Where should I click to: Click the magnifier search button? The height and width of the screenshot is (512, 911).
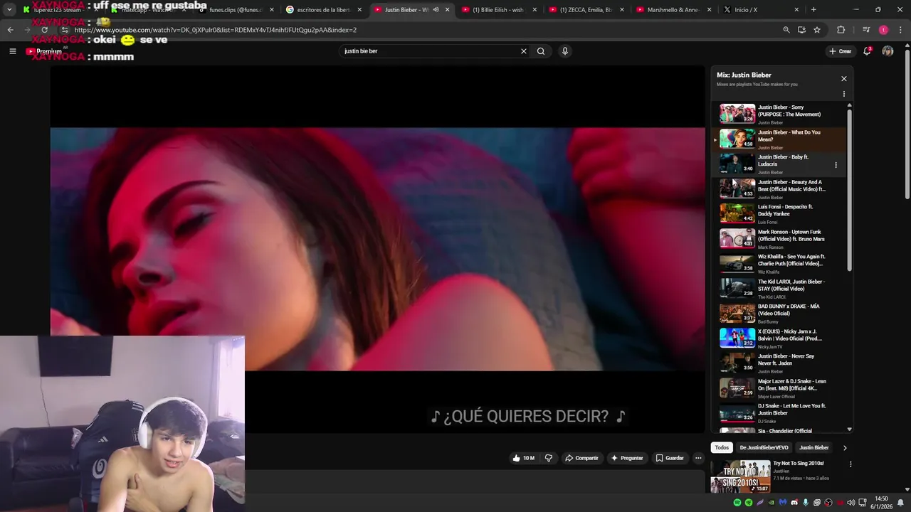[541, 51]
